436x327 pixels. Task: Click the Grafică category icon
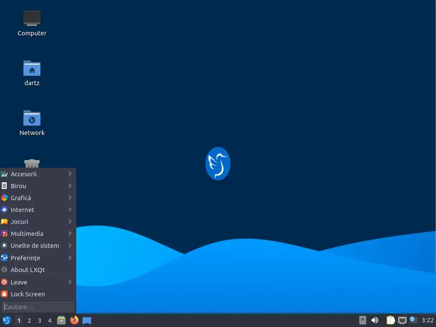[4, 198]
